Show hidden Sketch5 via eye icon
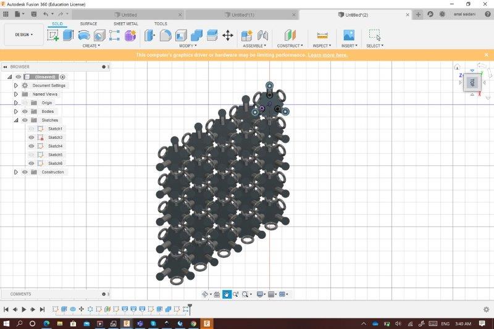Image resolution: width=494 pixels, height=329 pixels. tap(31, 154)
